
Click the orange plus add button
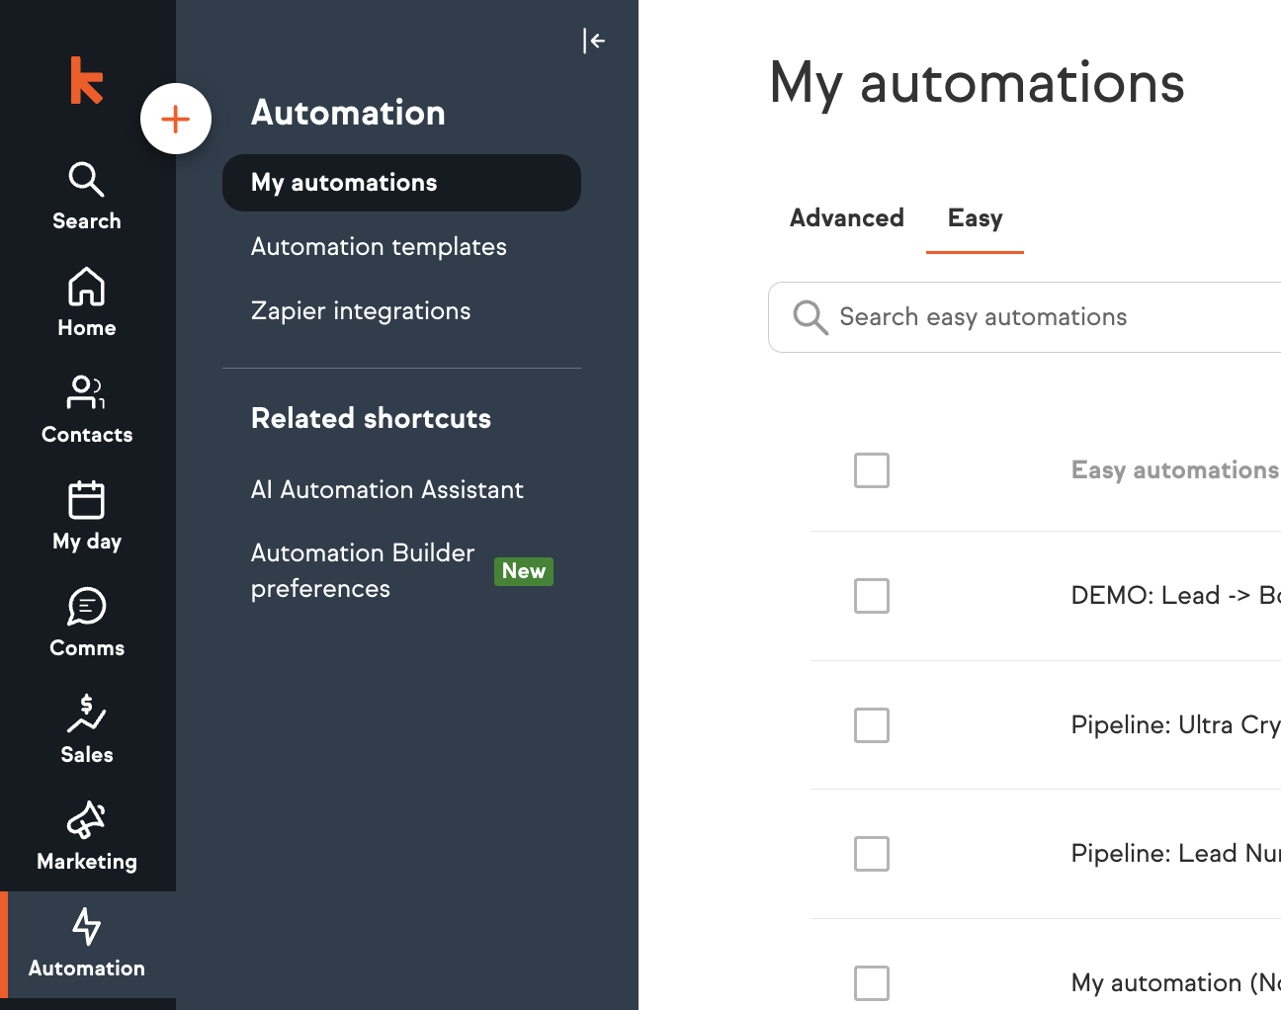pyautogui.click(x=176, y=120)
